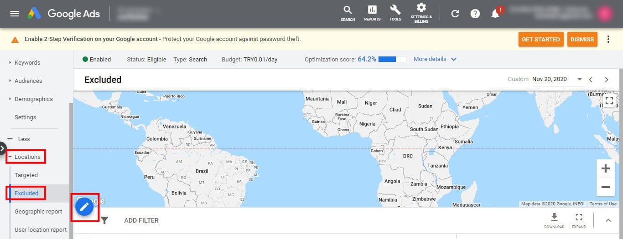The image size is (623, 239).
Task: Open the Help question mark icon
Action: click(x=475, y=14)
